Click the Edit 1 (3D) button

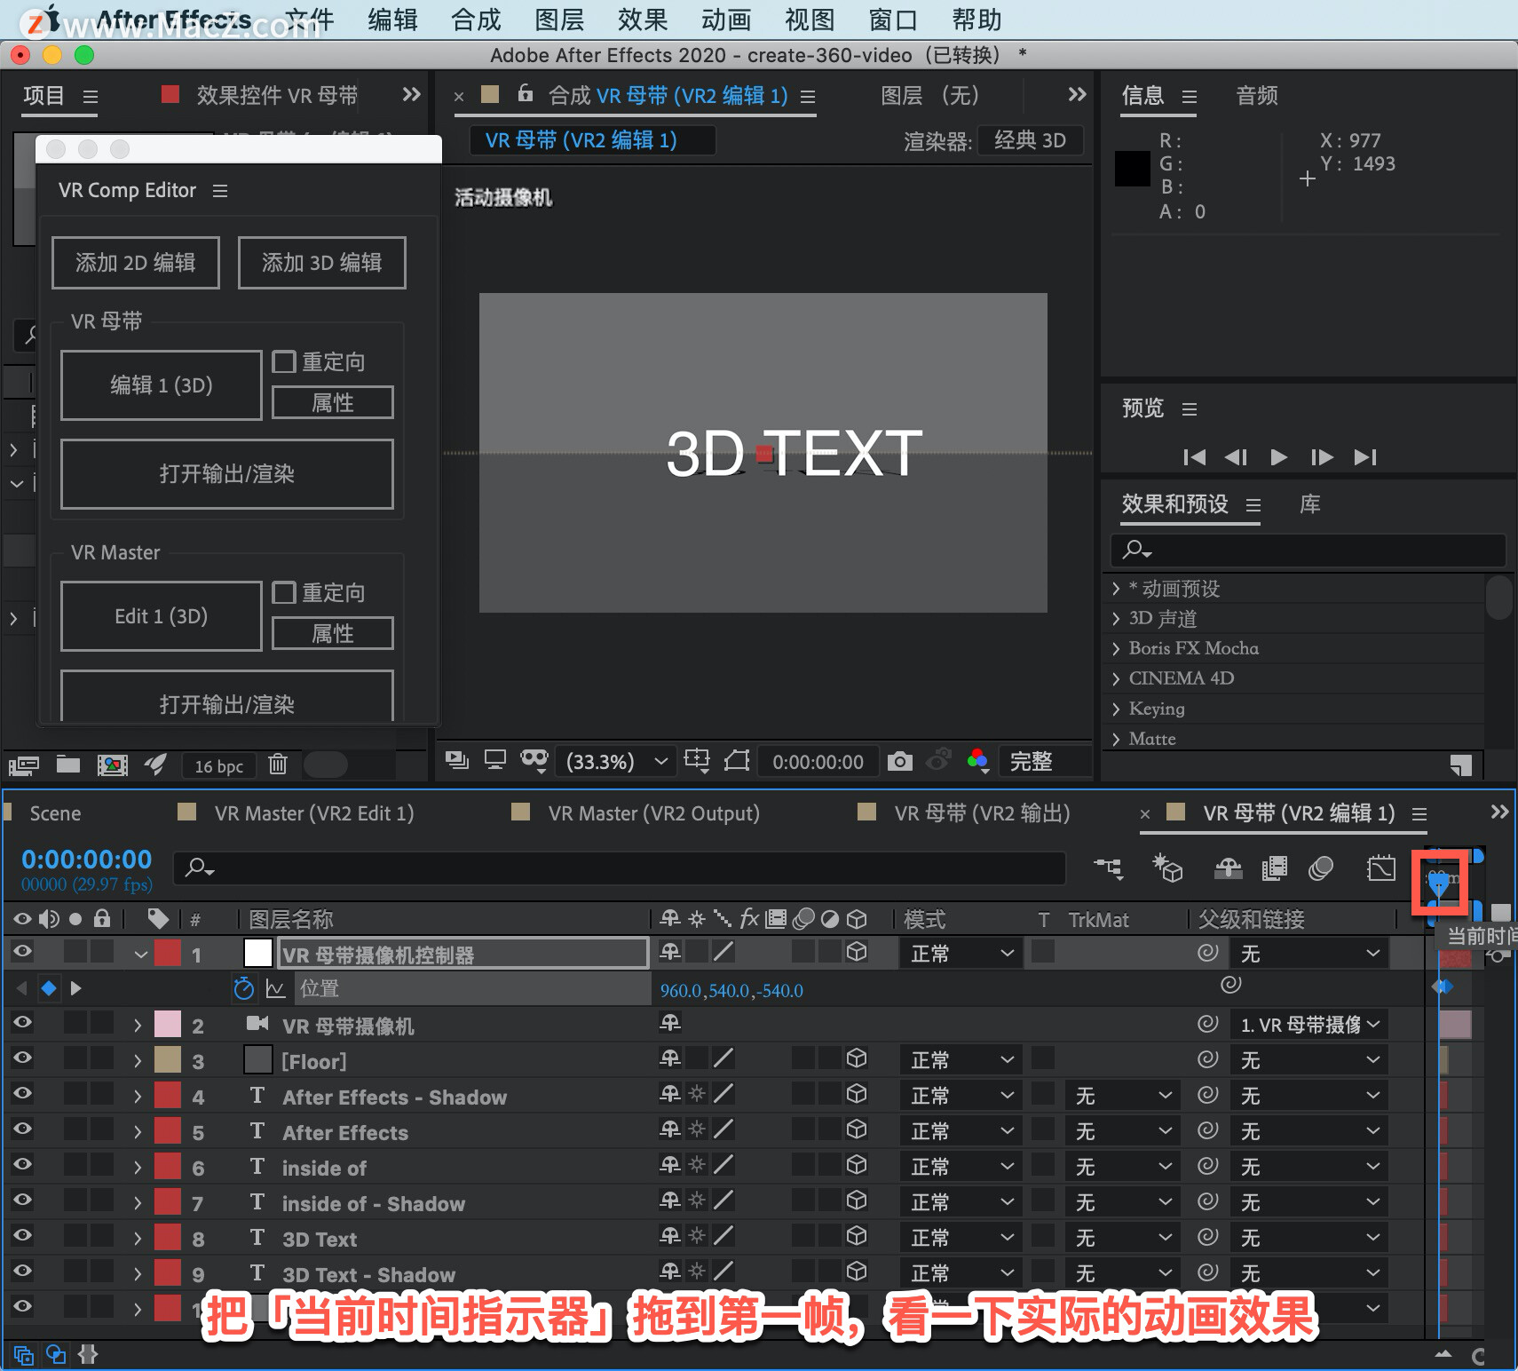(x=162, y=616)
